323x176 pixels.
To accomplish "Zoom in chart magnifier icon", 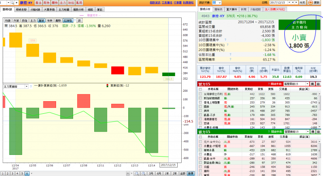I will 144,173.
